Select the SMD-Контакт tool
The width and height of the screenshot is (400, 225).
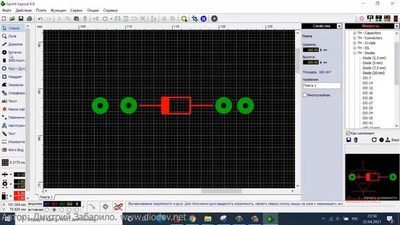(12, 61)
